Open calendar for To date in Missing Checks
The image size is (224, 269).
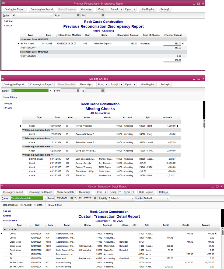103,90
